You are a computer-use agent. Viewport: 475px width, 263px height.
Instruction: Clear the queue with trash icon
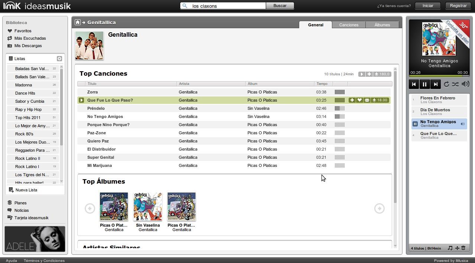[x=463, y=248]
